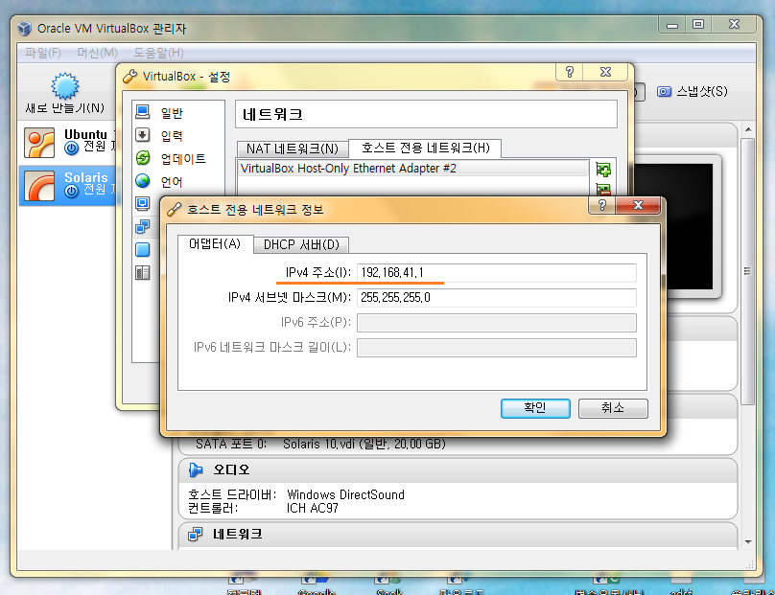Screen dimensions: 775x595
Task: Click the IPv4 서브넷 마스크(M) field
Action: tap(496, 297)
